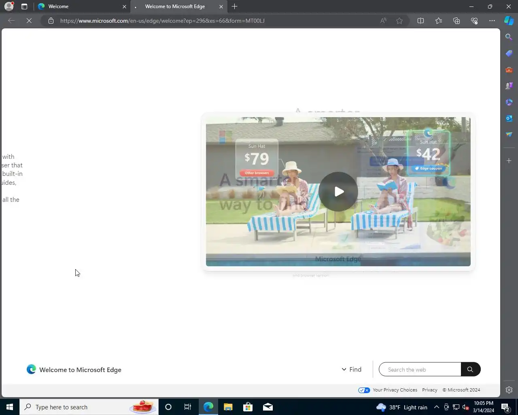
Task: Open the Favorites list
Action: (439, 21)
